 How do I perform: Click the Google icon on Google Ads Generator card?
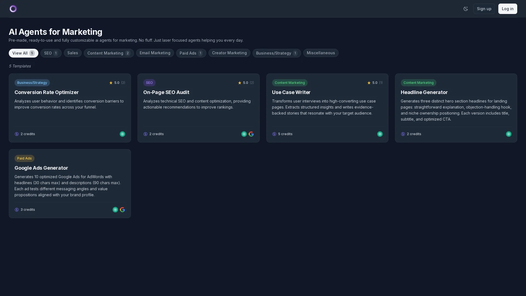pyautogui.click(x=122, y=210)
